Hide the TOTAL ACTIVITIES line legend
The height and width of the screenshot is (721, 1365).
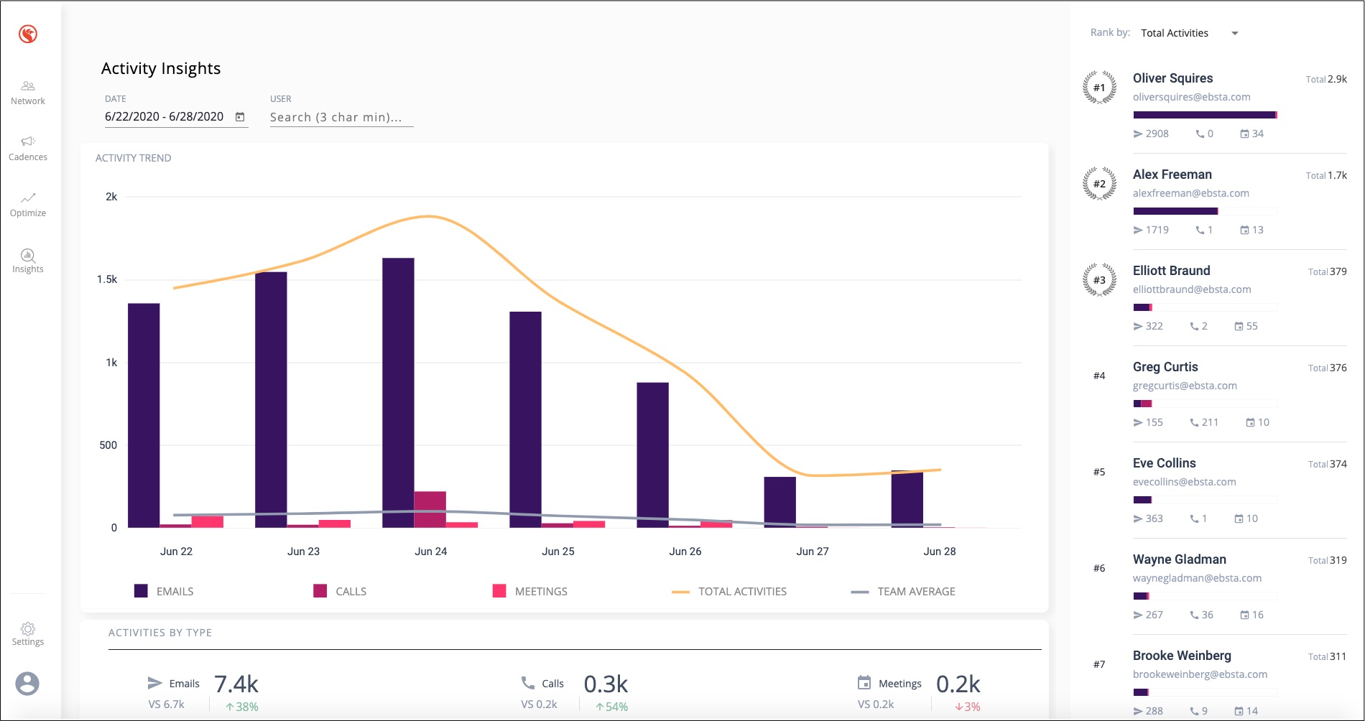730,591
